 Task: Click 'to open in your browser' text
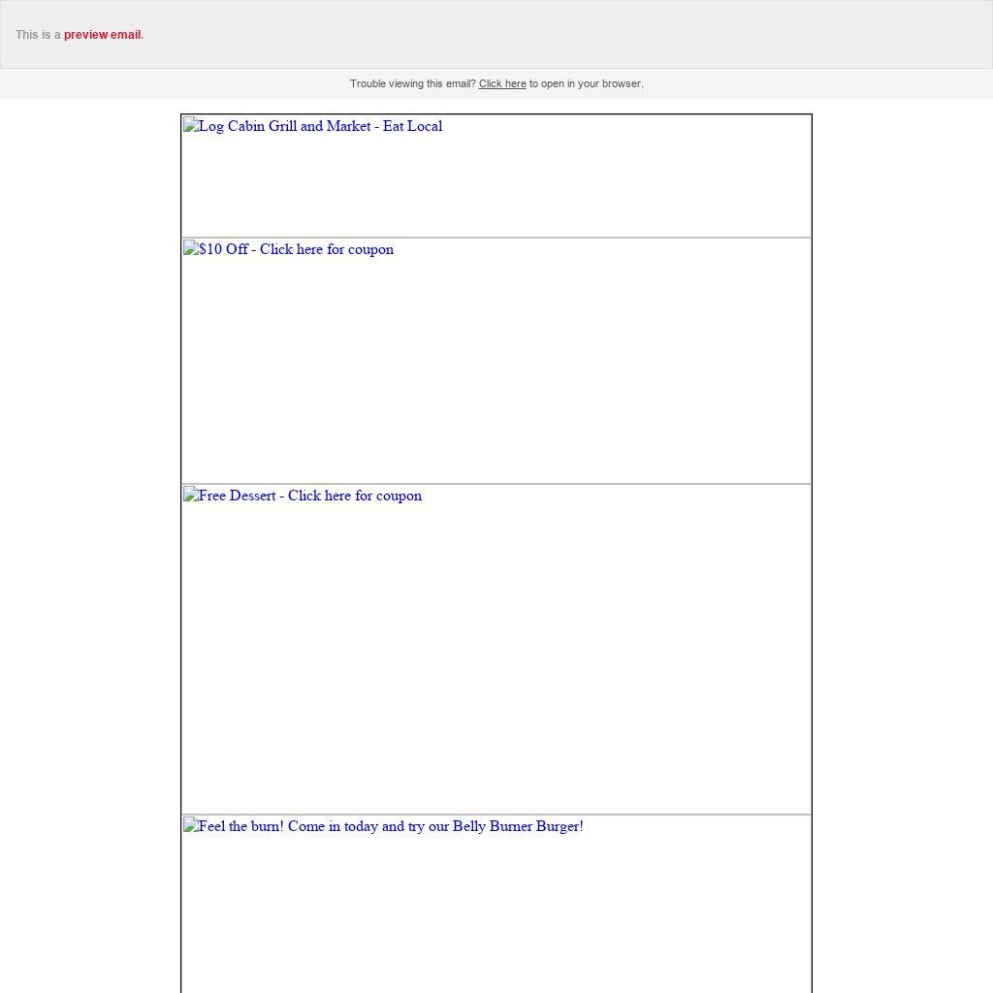pyautogui.click(x=586, y=84)
